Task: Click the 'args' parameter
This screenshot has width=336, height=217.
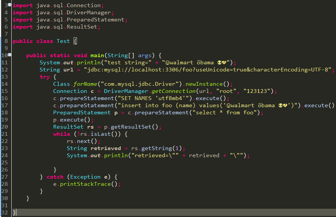Action: [x=145, y=55]
